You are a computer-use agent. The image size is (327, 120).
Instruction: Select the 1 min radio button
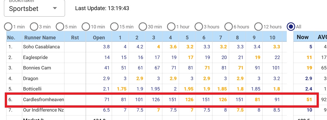click(8, 27)
